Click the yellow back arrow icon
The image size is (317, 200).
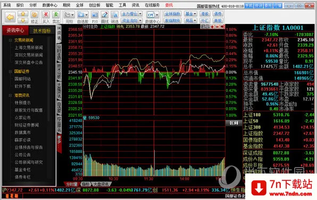click(x=10, y=18)
